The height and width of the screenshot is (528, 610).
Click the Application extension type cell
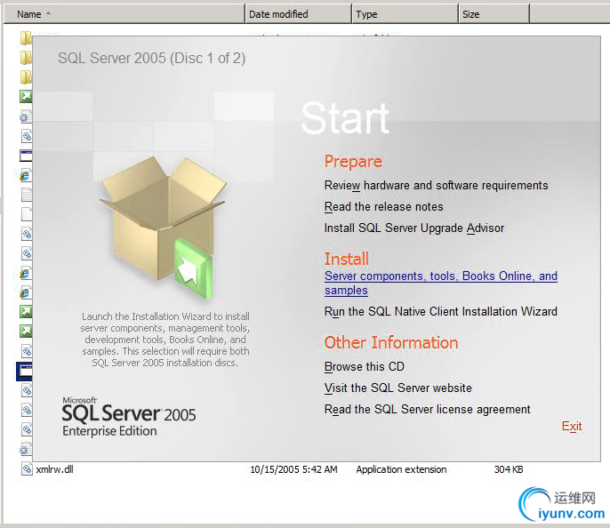point(401,469)
